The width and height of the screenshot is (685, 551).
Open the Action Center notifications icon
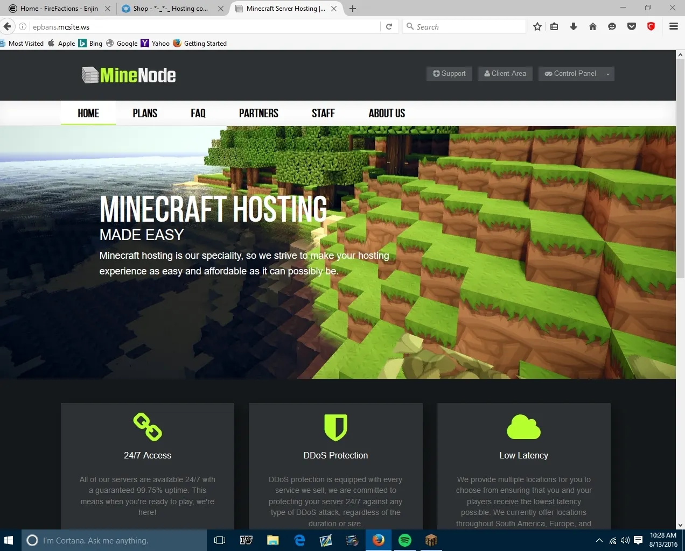pyautogui.click(x=638, y=540)
